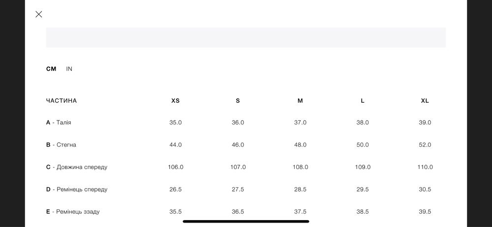Select the S size column header
The image size is (492, 227).
pyautogui.click(x=238, y=101)
